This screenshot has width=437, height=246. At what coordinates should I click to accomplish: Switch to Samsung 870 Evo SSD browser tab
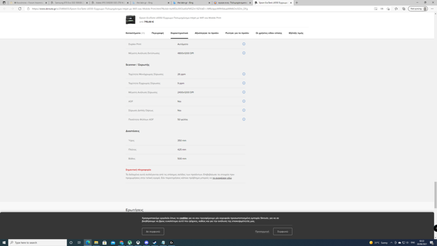[69, 3]
